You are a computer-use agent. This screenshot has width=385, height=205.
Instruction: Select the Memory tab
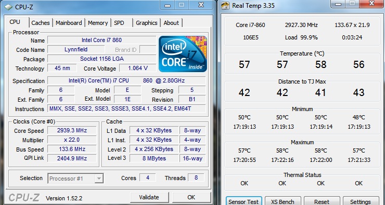pos(98,23)
